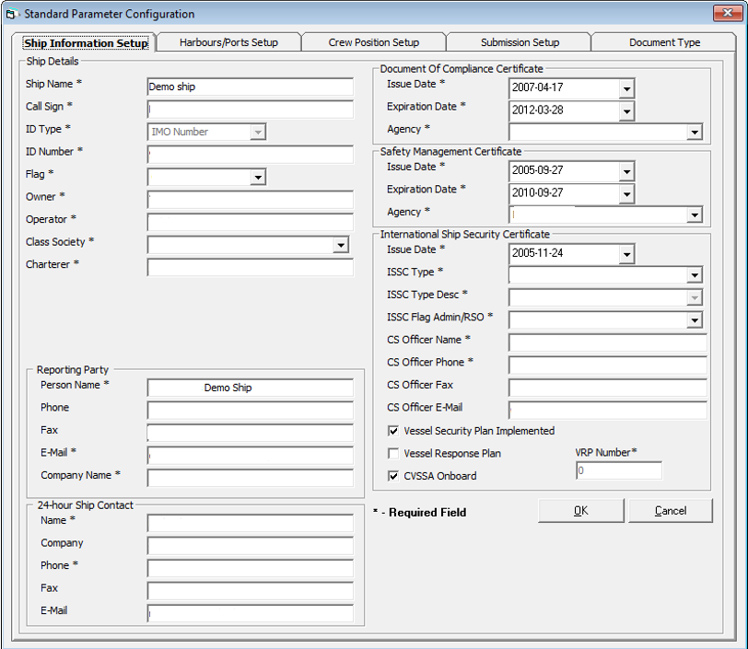Disable the CVSSA Onboard checkbox
Viewport: 748px width, 649px height.
pos(393,474)
